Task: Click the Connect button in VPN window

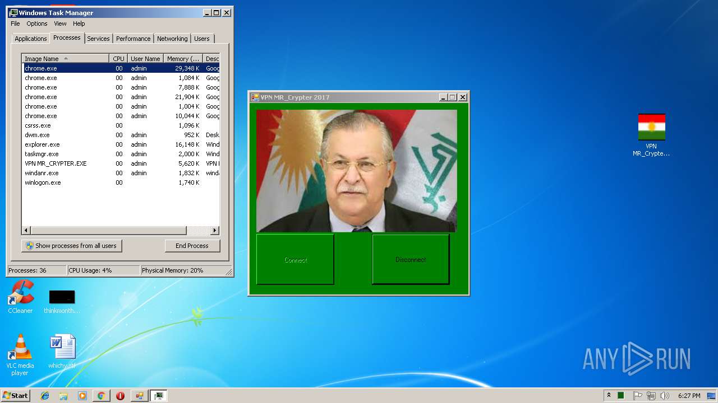Action: click(x=295, y=260)
